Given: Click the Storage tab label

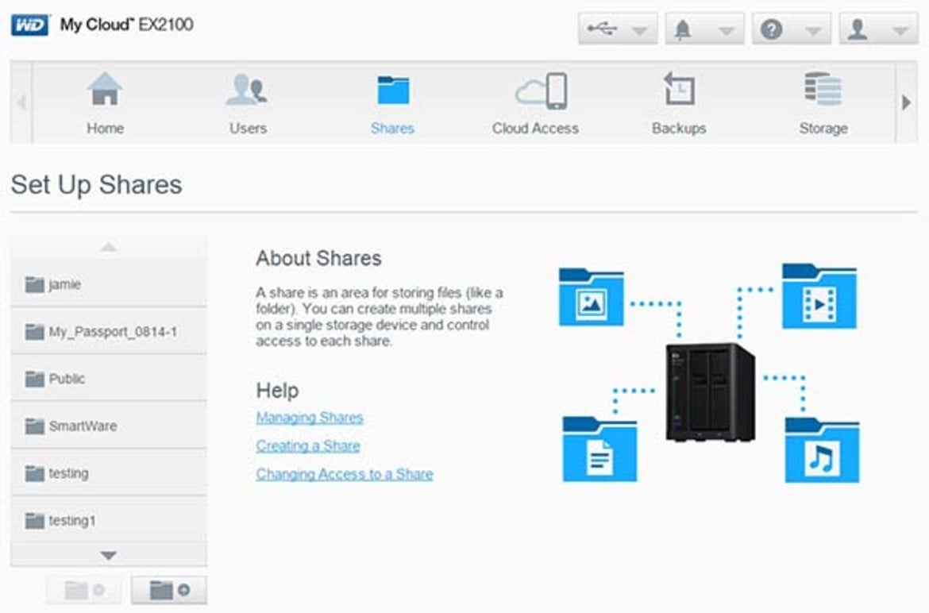Looking at the screenshot, I should coord(823,128).
